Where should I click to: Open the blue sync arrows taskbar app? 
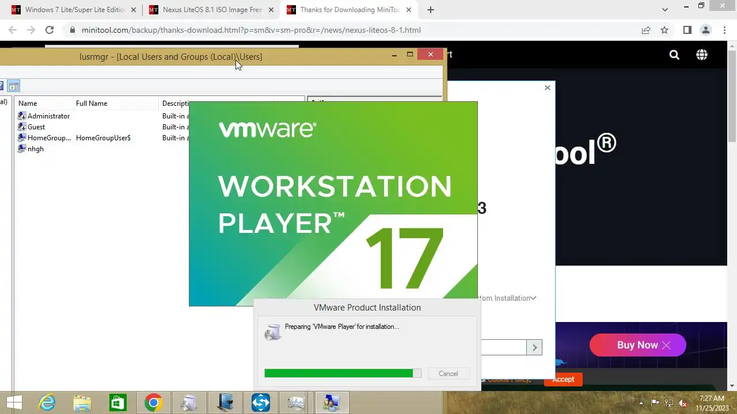coord(261,403)
